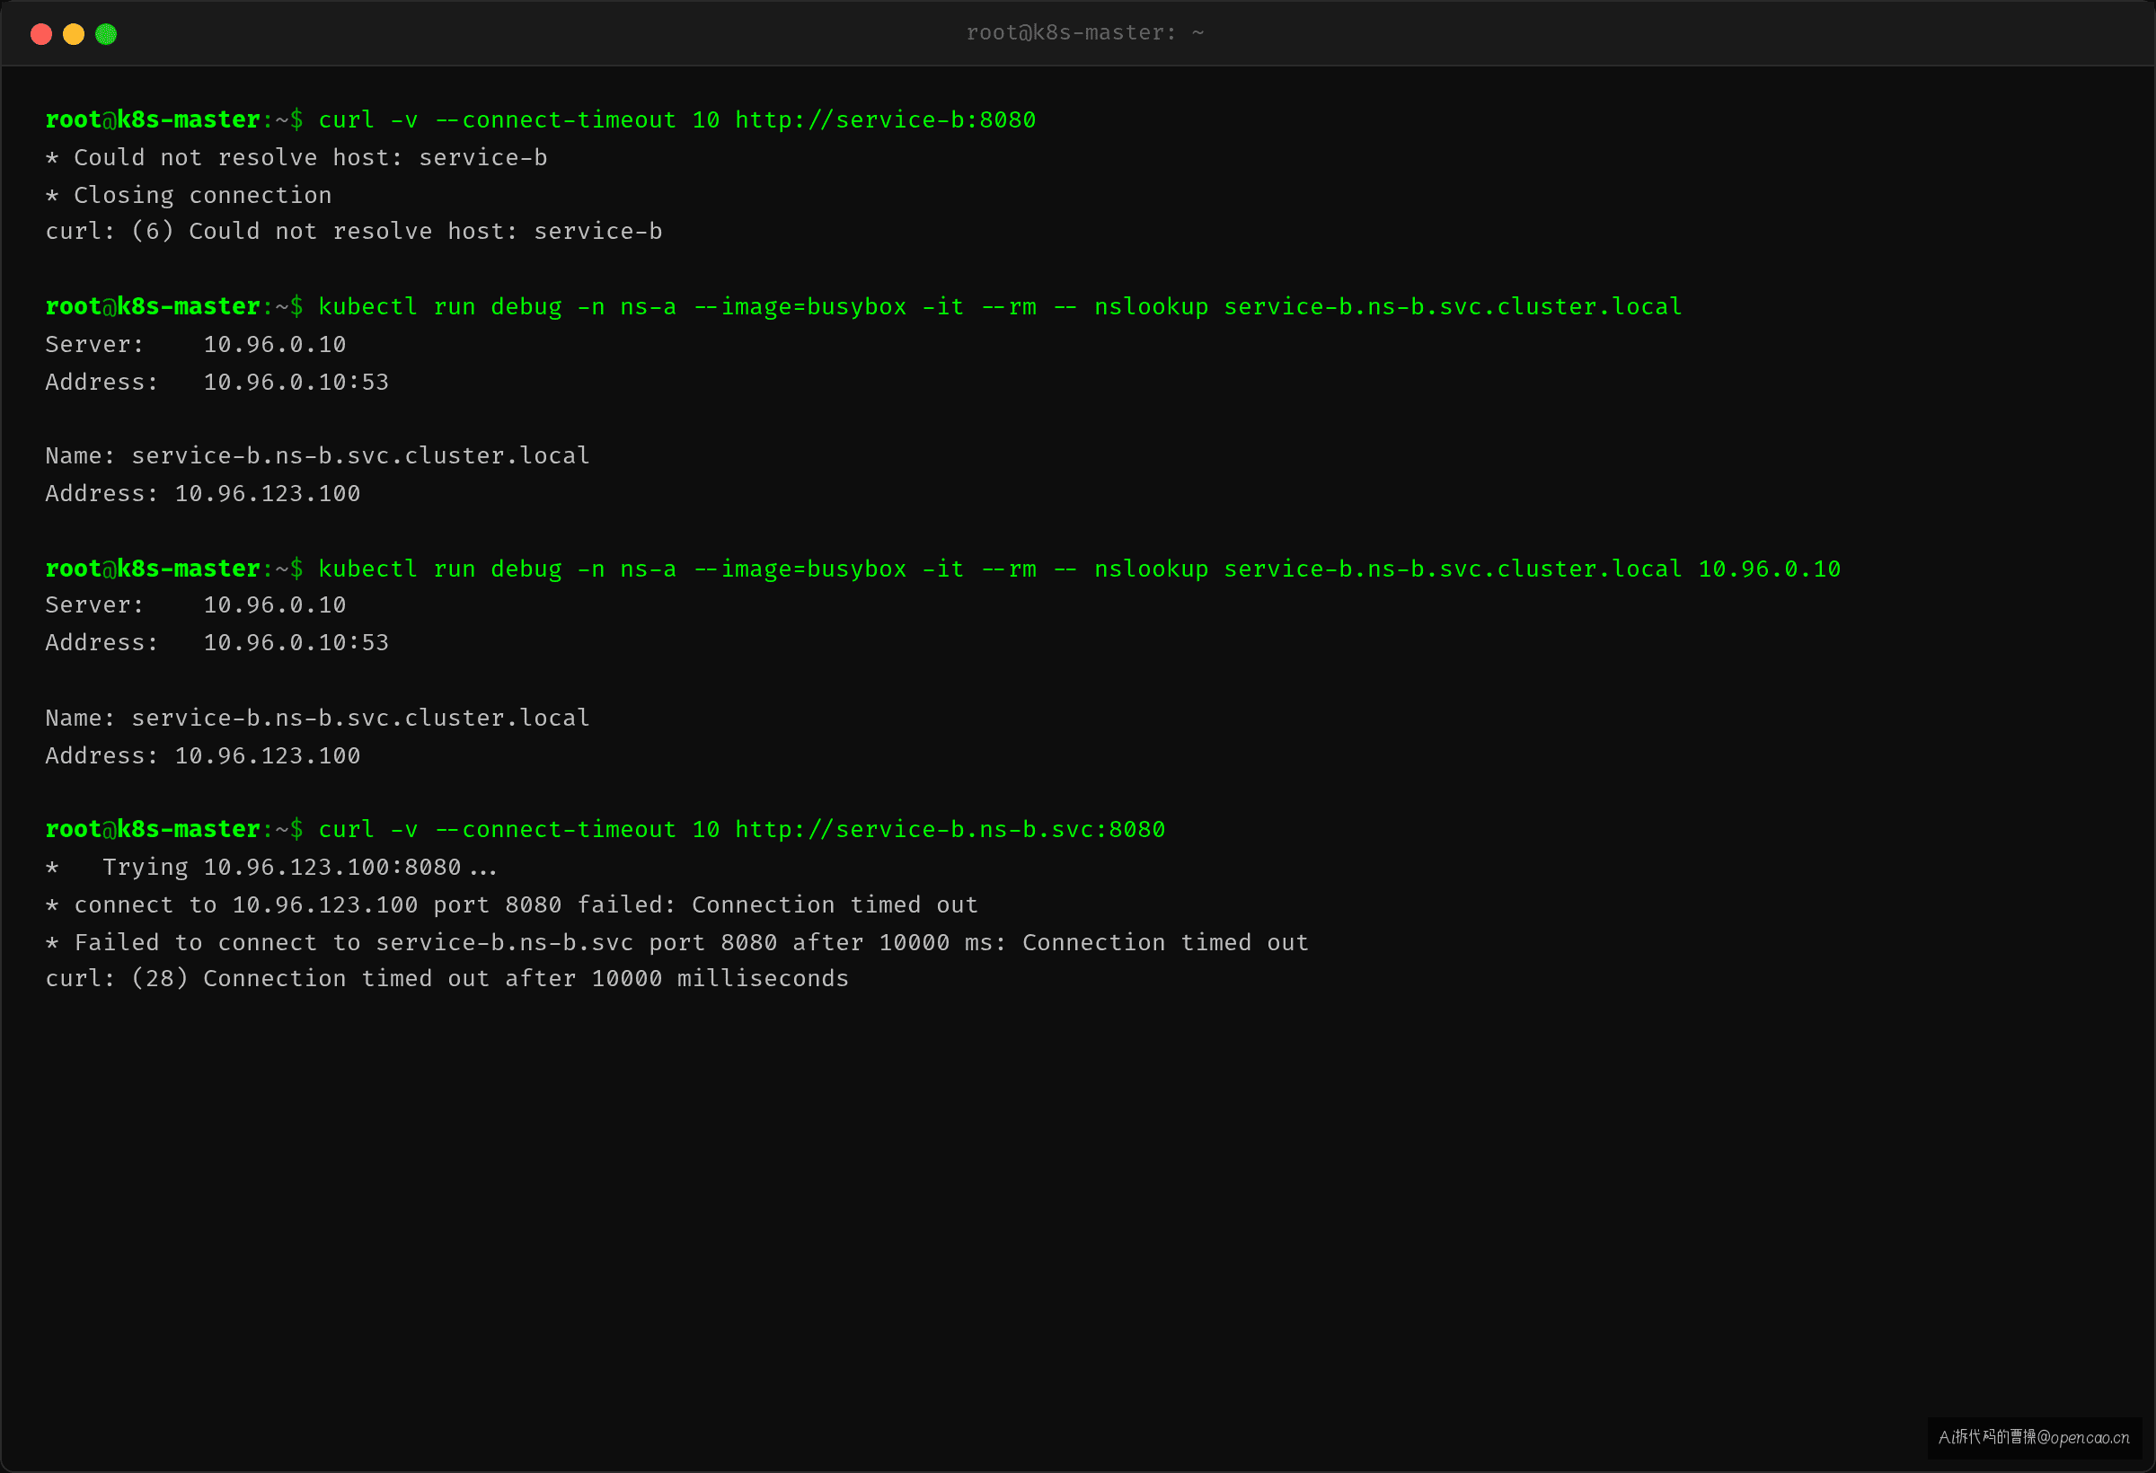2156x1473 pixels.
Task: Click the 'Failed to connect to service-b.ns-b.svc' line
Action: 677,942
